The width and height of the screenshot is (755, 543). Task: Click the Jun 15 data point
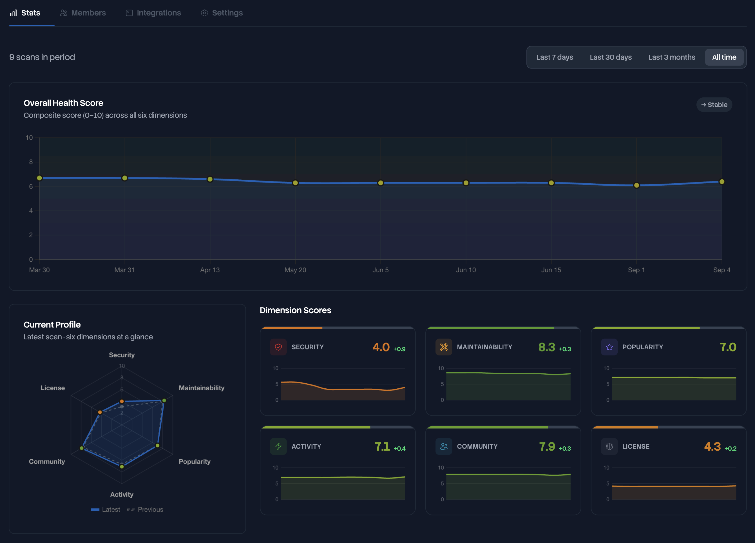(551, 183)
